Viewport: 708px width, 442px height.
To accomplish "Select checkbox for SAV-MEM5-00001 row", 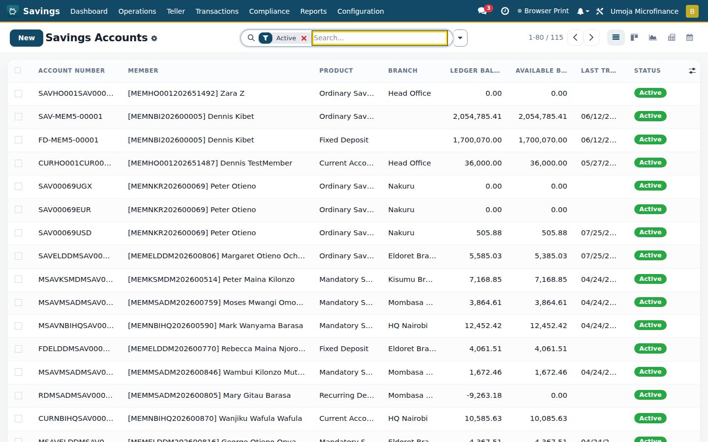I will (x=18, y=116).
